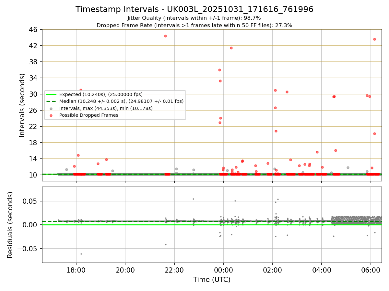The height and width of the screenshot is (291, 389).
Task: Click the 'Intervals, max (44.353s), min (10.178s)' legend entry
Action: 106,108
